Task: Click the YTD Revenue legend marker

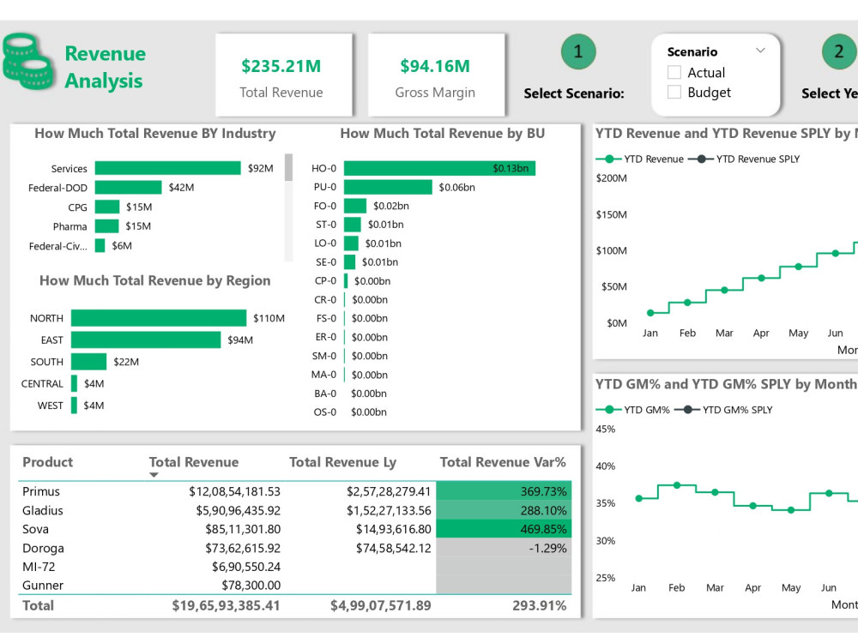Action: (x=611, y=159)
